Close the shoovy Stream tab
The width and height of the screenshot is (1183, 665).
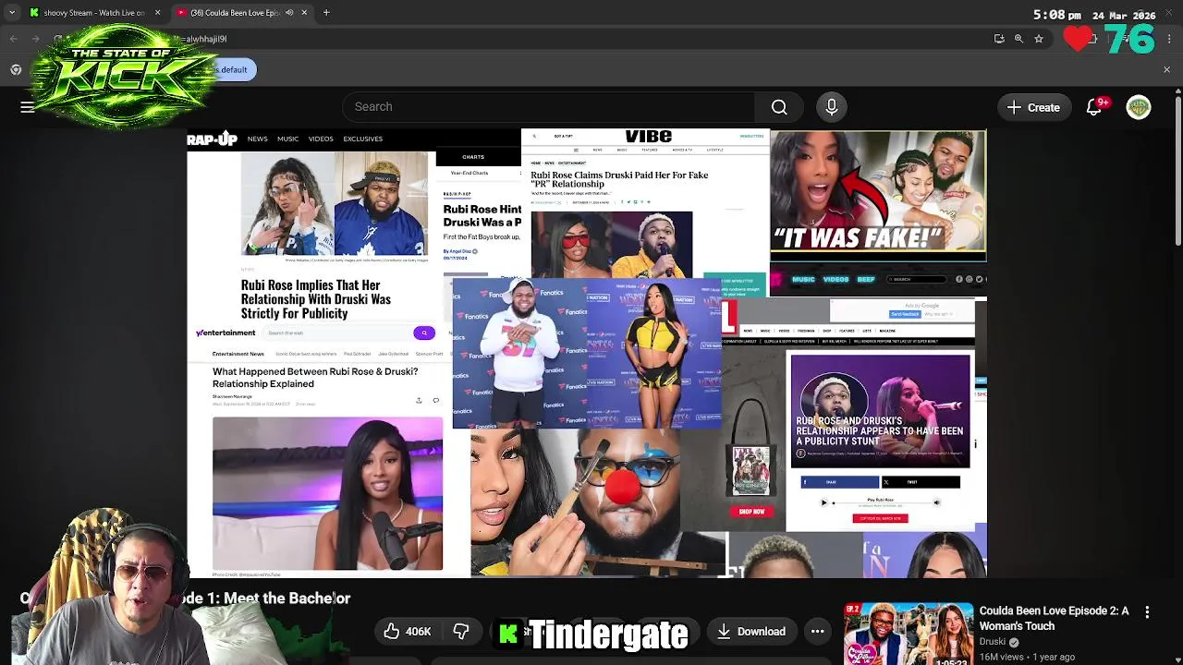(157, 13)
